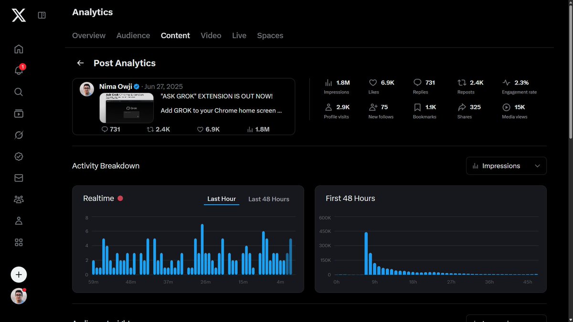Switch to the Audience tab

coord(133,36)
